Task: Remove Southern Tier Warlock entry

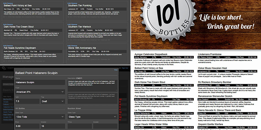Action: tap(74, 24)
